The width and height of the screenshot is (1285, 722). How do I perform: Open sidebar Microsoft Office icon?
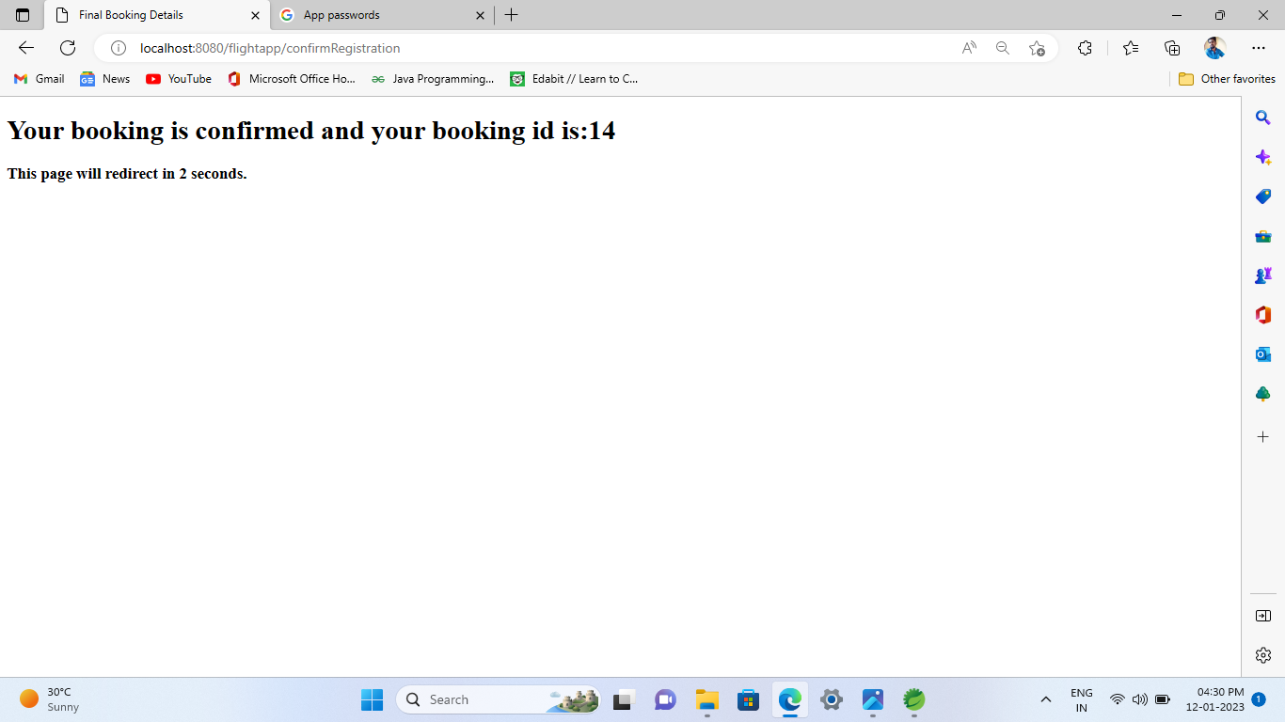1263,315
